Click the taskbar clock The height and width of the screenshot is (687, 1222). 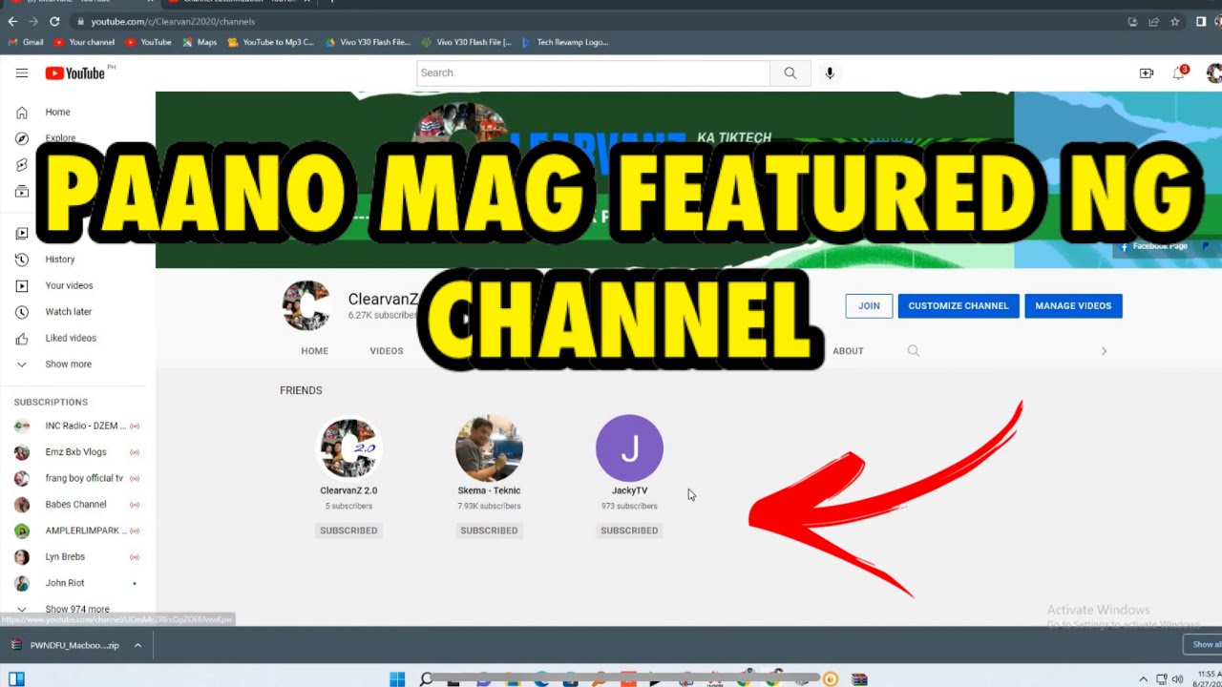(x=1209, y=679)
